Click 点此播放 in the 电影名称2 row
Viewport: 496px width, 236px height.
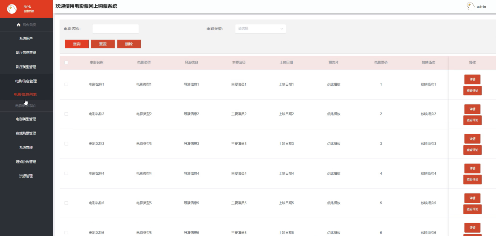[x=333, y=114]
